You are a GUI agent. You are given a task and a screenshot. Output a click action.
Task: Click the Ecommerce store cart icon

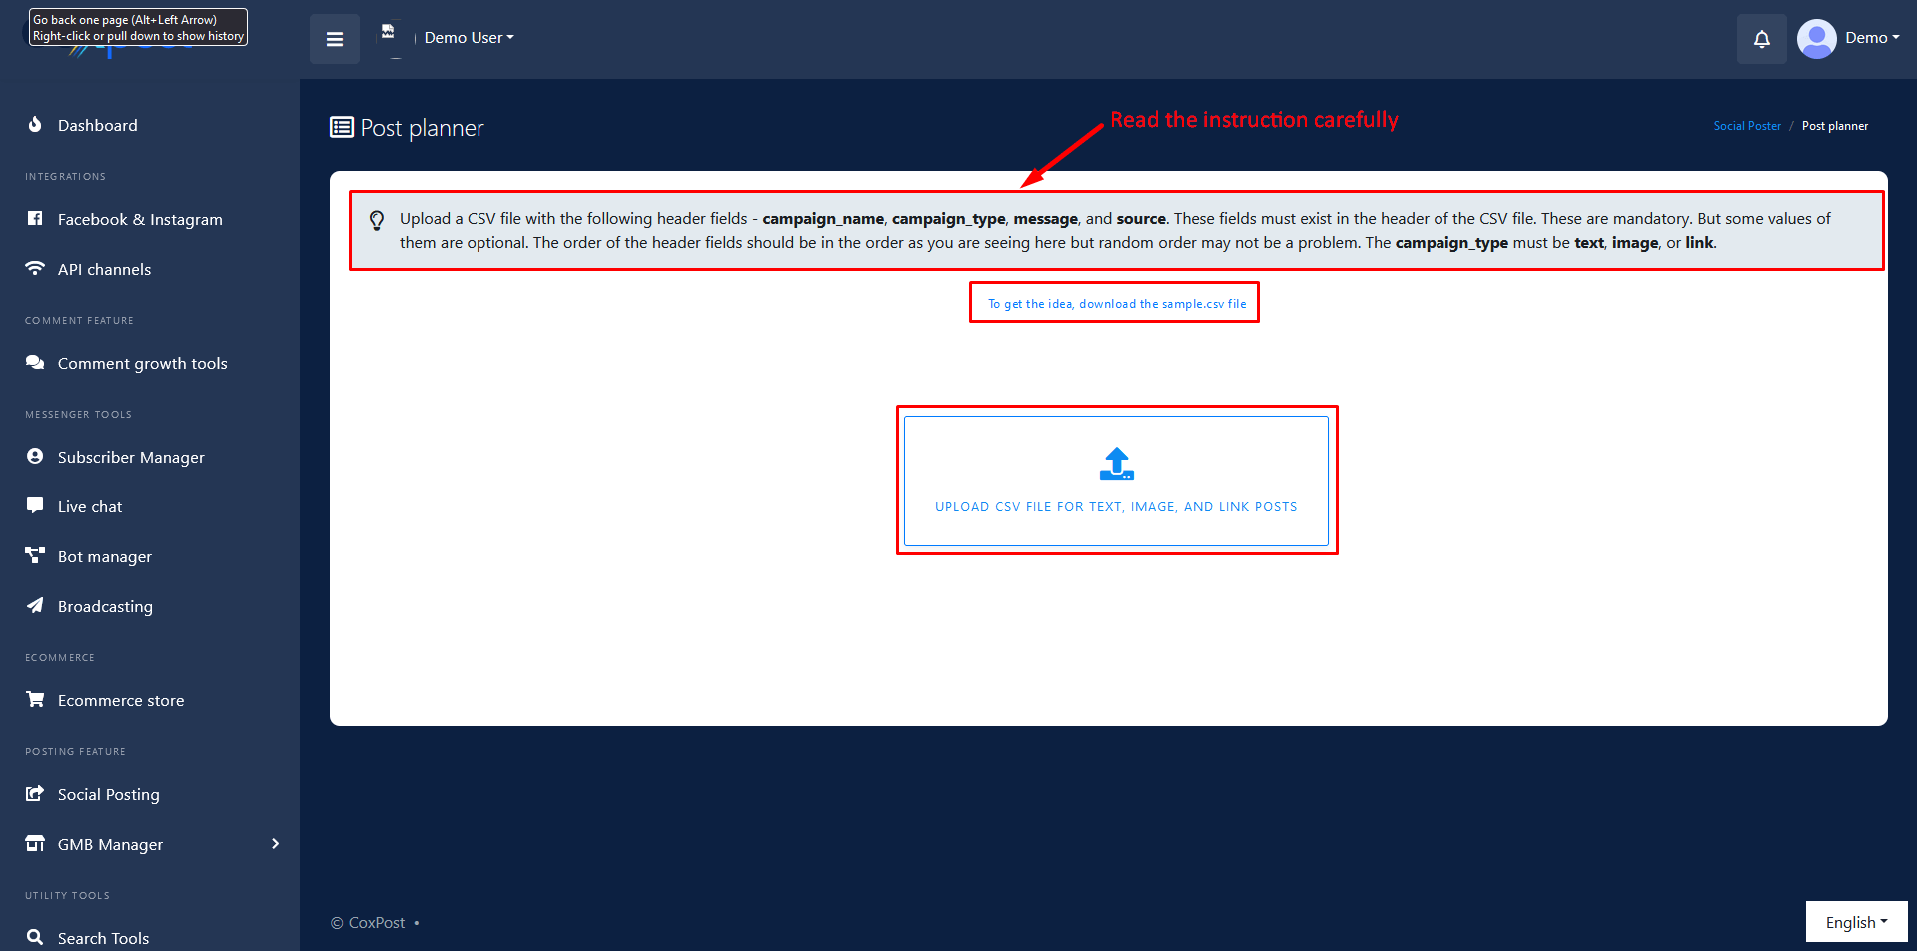click(35, 699)
